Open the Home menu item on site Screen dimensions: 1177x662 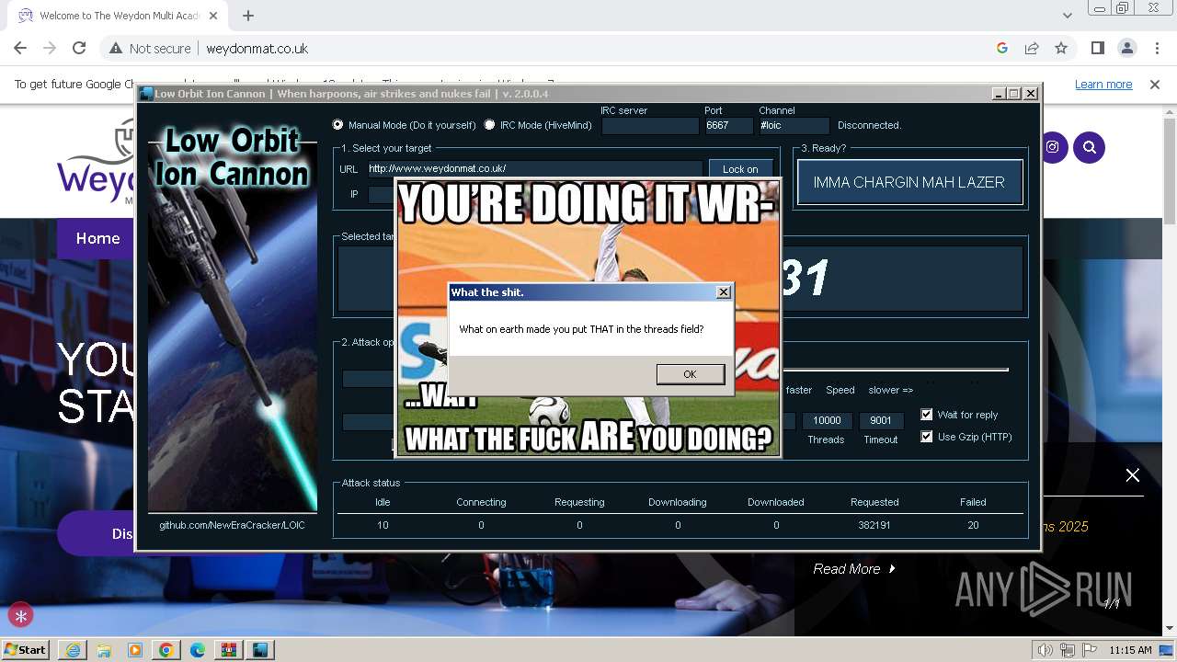click(97, 238)
